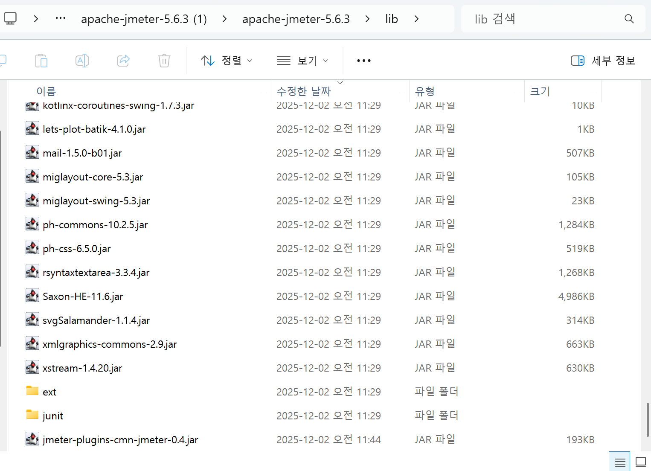The image size is (651, 471).
Task: Sort by 이름 column header
Action: 46,91
